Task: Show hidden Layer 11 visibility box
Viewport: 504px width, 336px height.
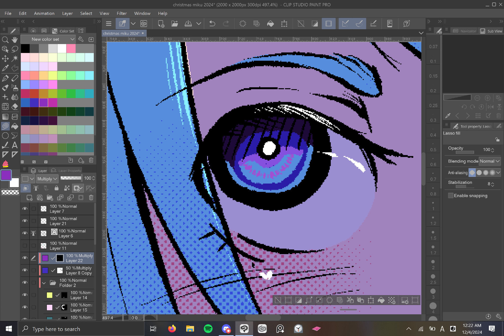Action: tap(25, 246)
